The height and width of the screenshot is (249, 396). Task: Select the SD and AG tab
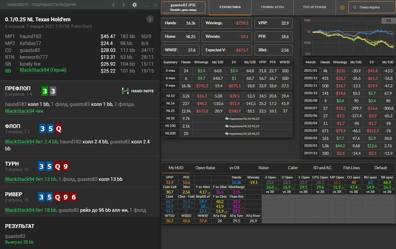(322, 168)
